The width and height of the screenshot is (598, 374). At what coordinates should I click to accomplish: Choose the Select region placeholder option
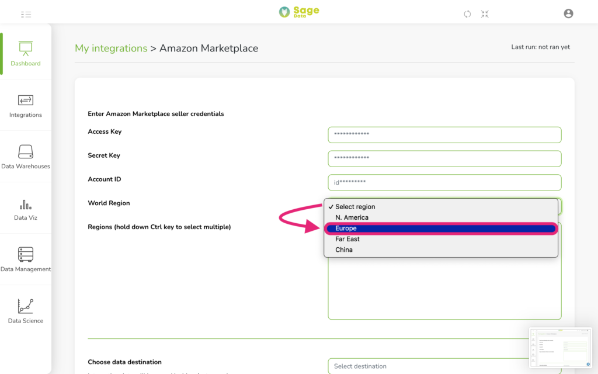(x=440, y=206)
